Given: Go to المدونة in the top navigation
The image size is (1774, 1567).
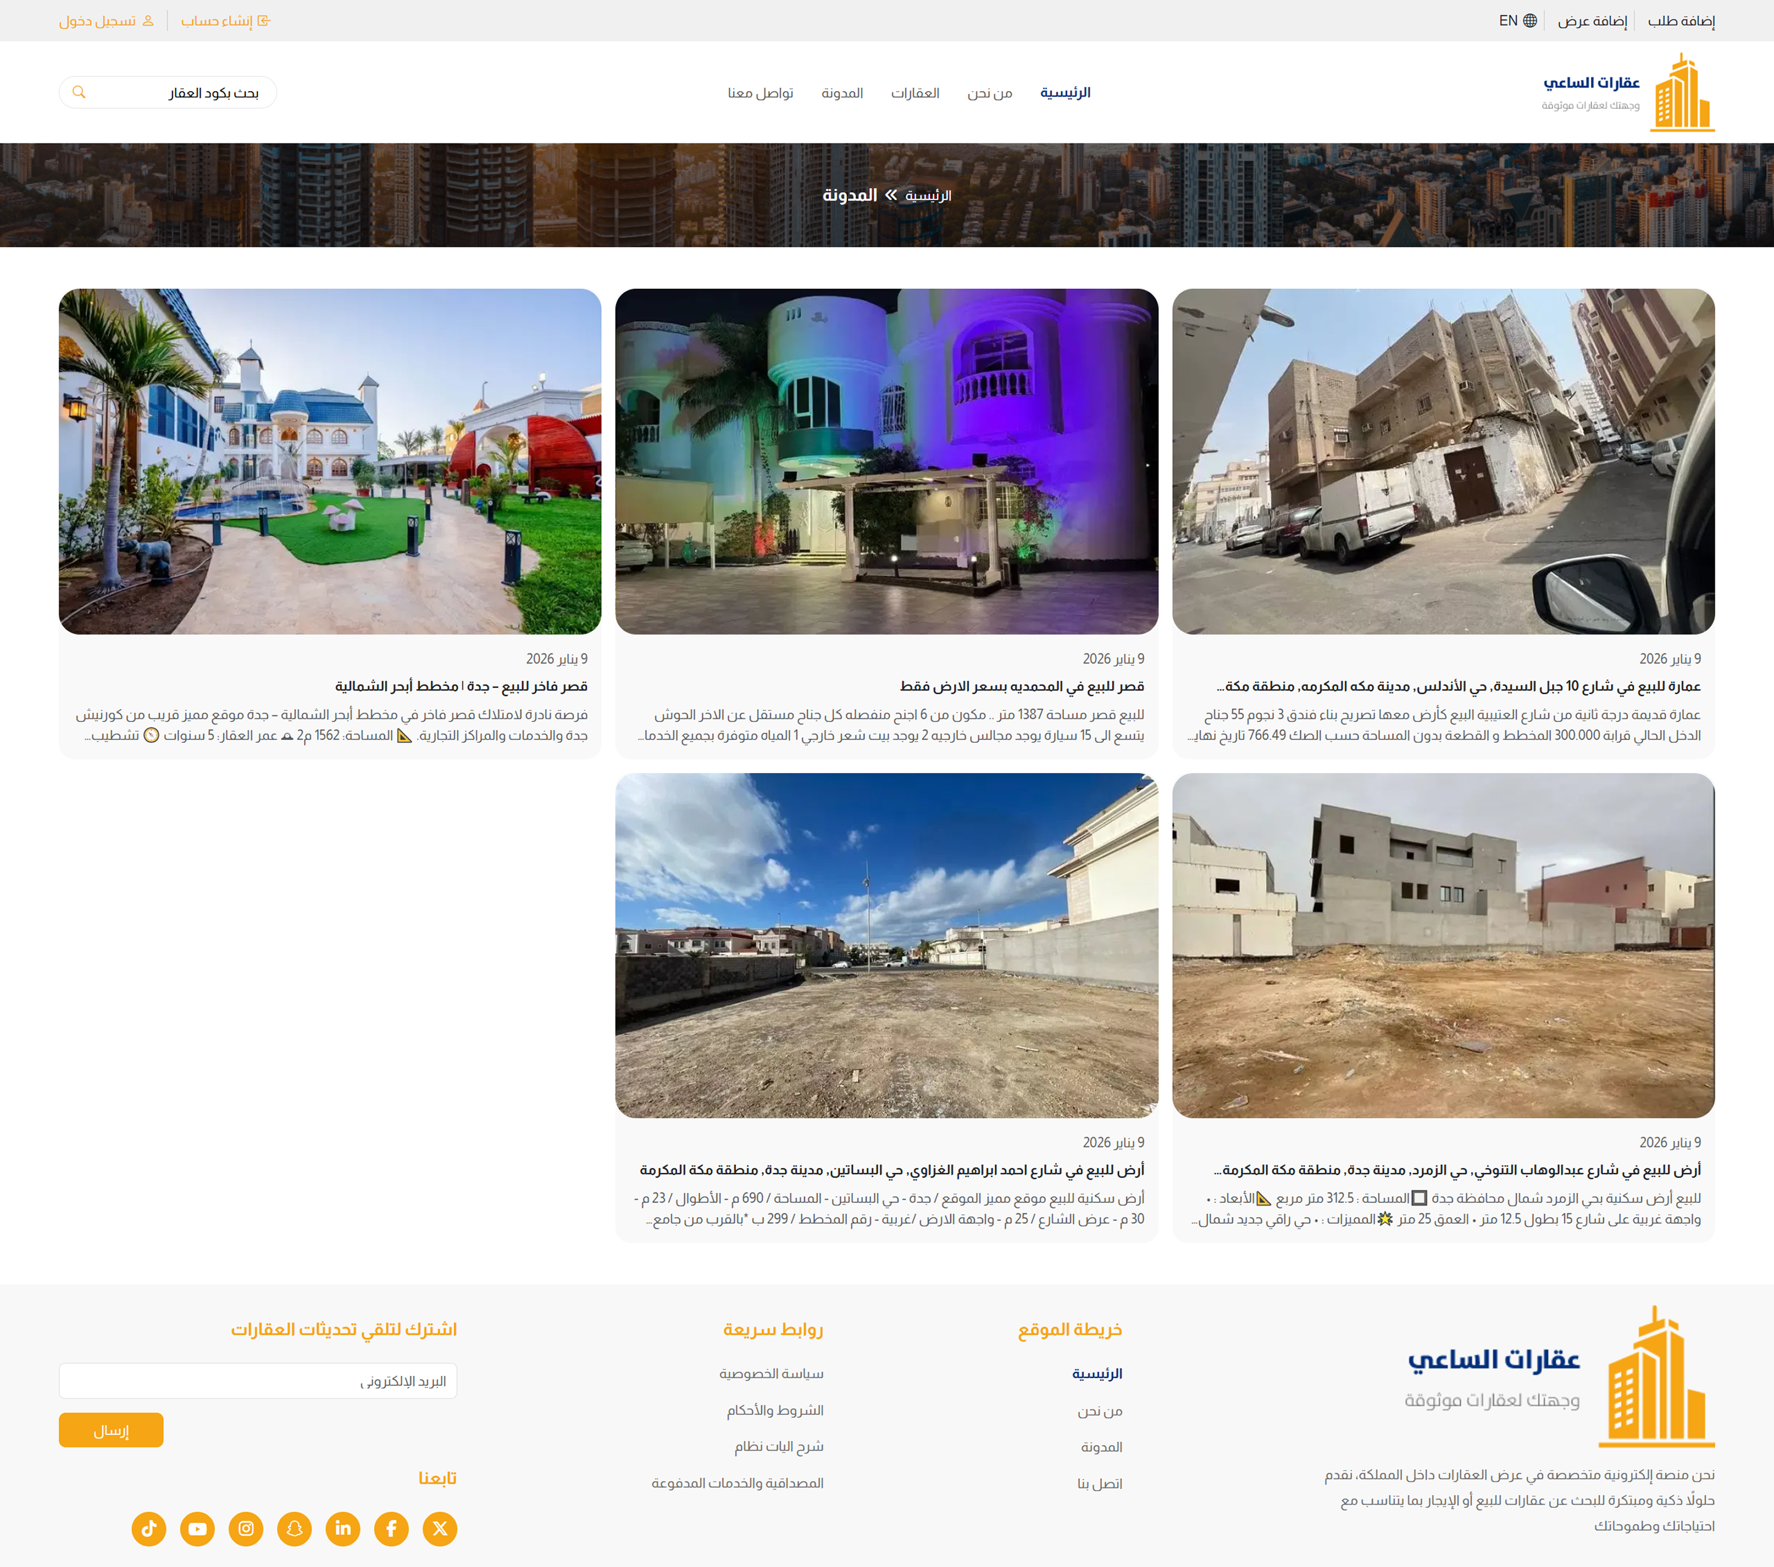Looking at the screenshot, I should click(842, 93).
